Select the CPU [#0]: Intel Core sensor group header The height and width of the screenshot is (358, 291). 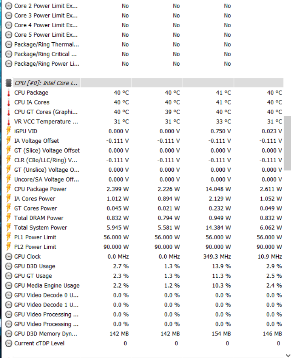[47, 83]
